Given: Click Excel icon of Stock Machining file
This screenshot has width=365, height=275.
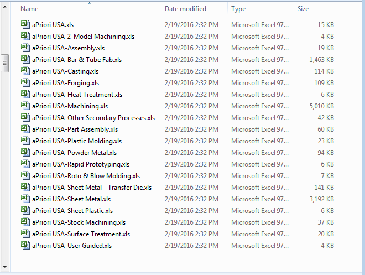Looking at the screenshot, I should coord(25,222).
